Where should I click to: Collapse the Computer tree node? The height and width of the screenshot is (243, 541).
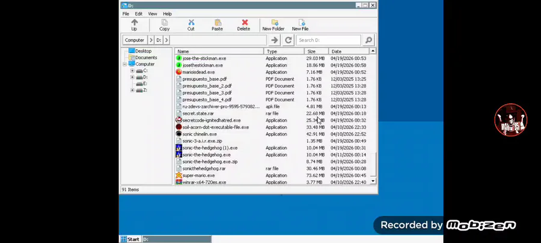click(x=124, y=64)
